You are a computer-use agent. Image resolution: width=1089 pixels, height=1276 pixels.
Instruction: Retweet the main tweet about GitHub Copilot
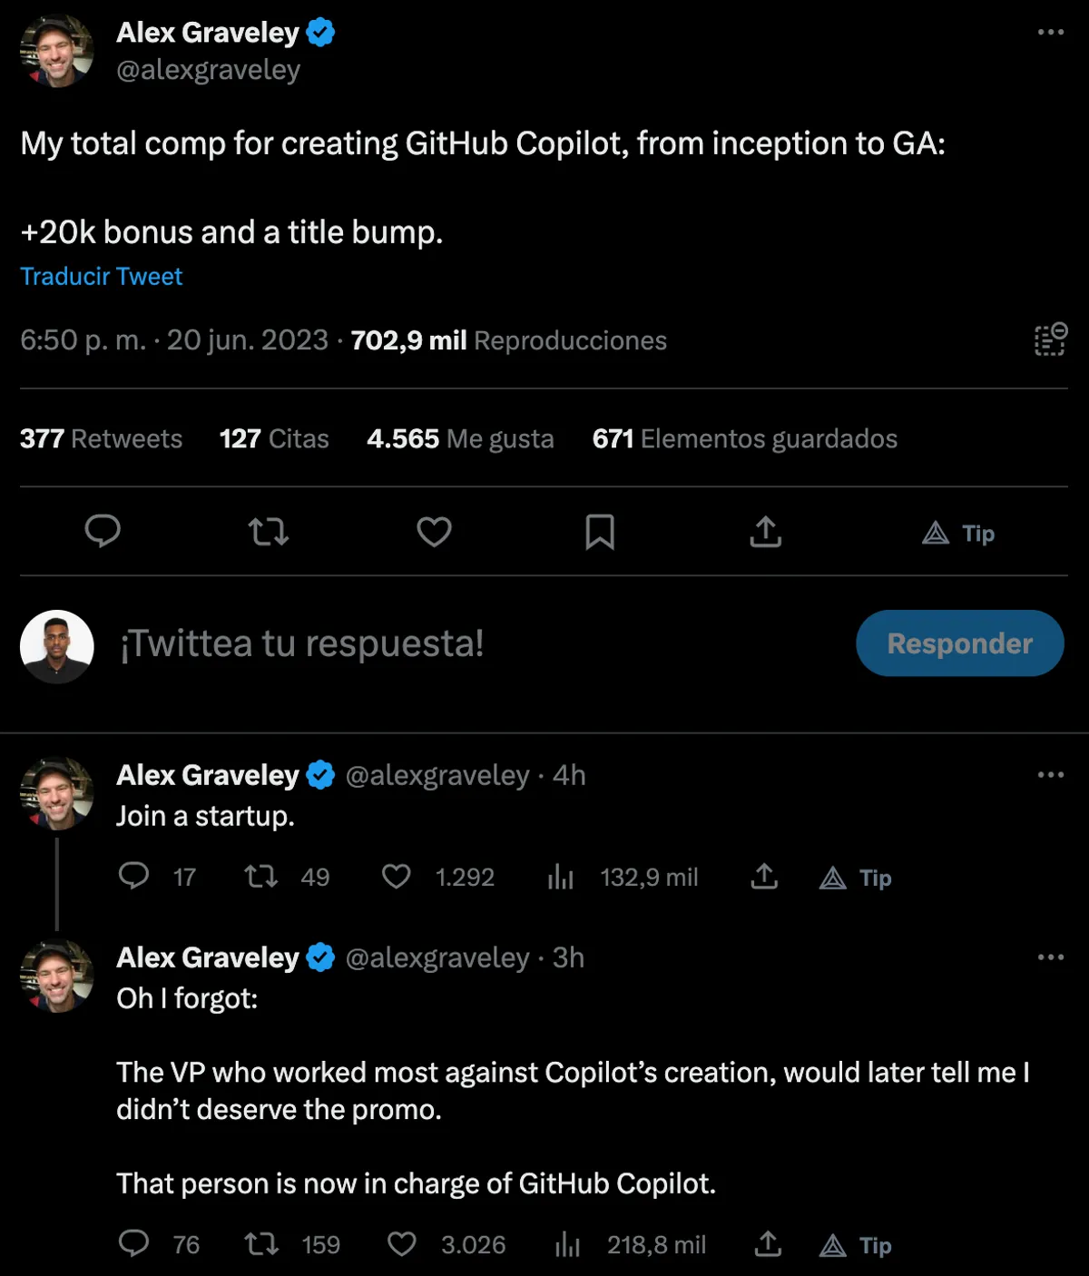coord(269,531)
